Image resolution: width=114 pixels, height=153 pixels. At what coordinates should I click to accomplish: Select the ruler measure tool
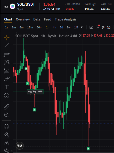(x=7, y=107)
